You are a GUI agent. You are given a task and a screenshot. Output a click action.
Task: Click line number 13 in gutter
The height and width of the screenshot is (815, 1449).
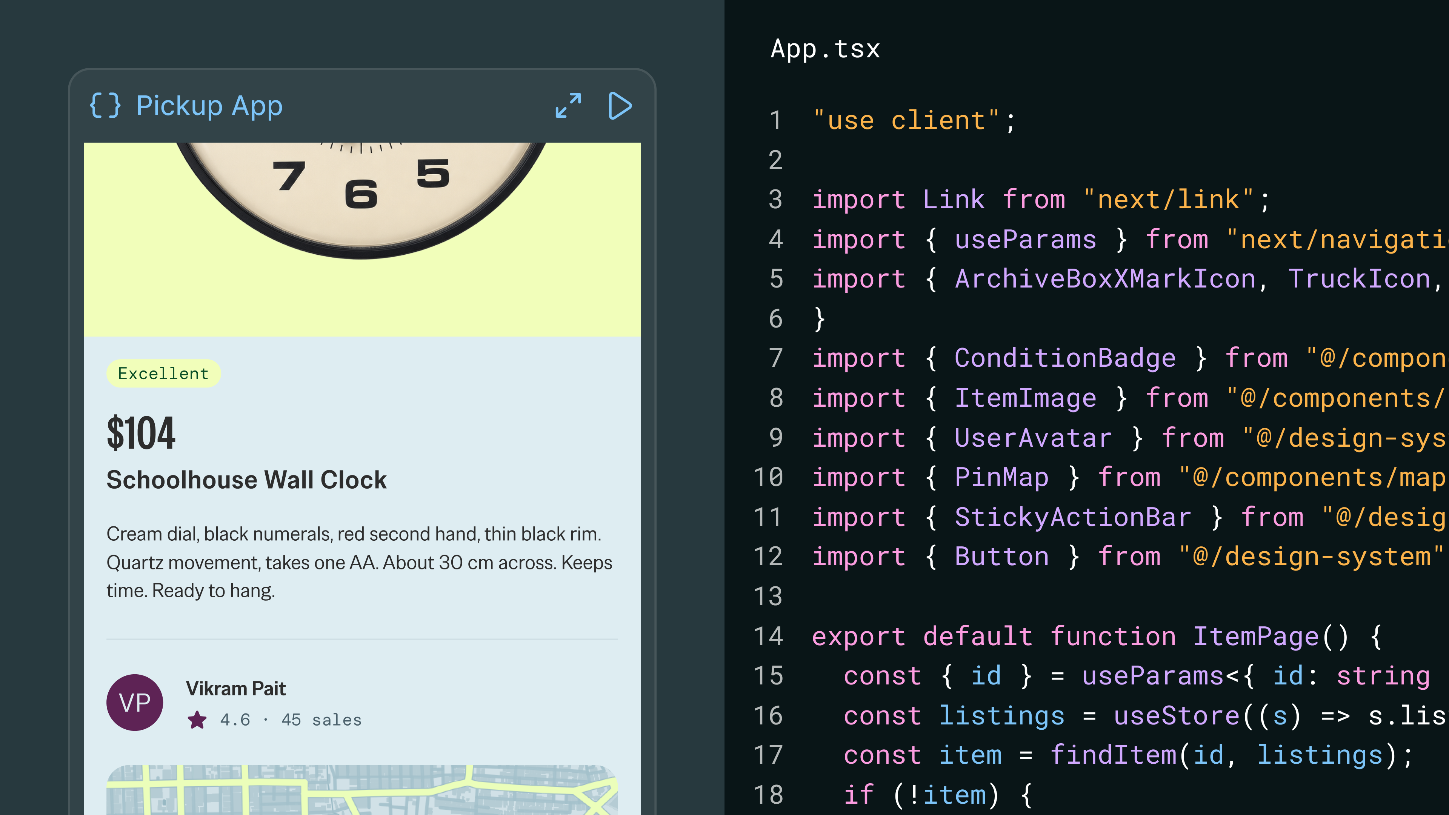[768, 597]
